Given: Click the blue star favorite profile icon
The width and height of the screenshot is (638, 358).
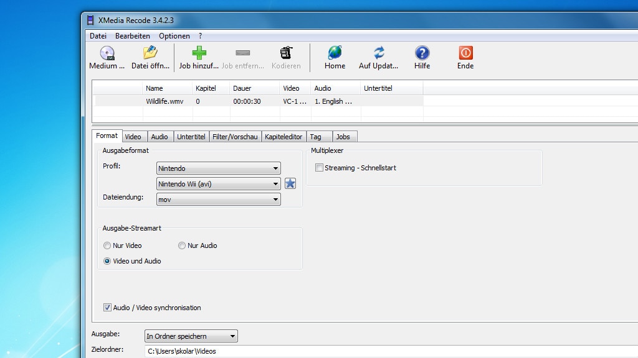Looking at the screenshot, I should pos(290,183).
